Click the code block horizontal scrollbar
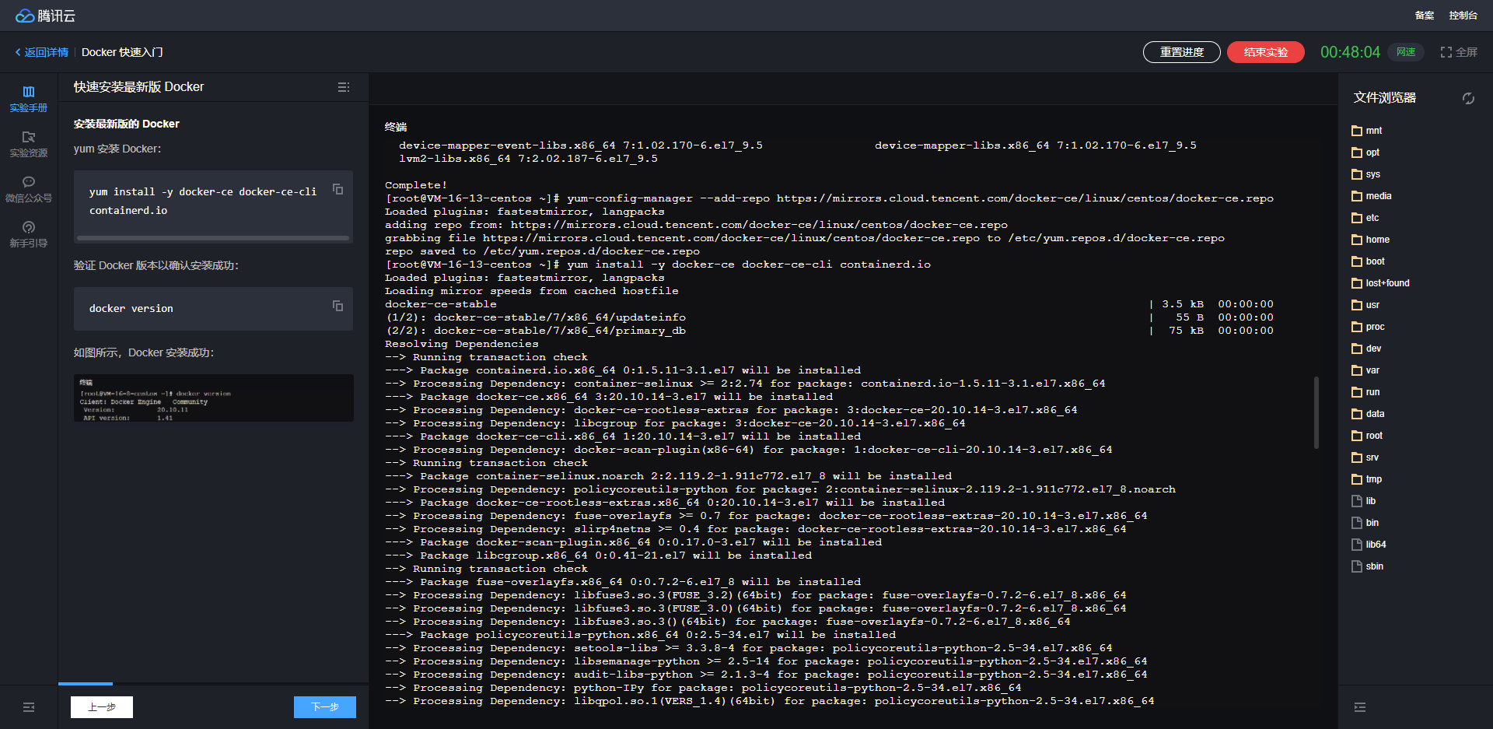 click(213, 238)
